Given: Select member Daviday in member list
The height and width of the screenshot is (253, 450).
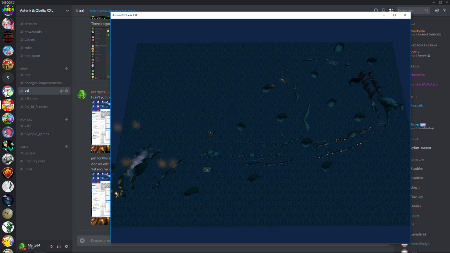Looking at the screenshot, I should coord(417,197).
